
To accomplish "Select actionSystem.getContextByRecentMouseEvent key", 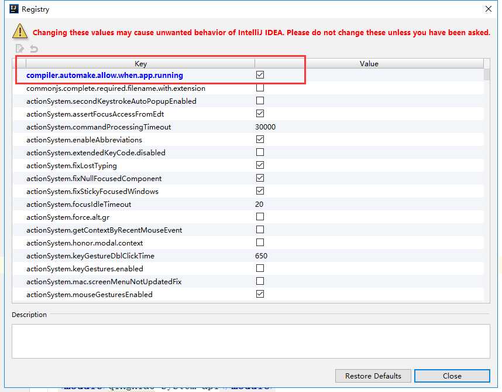I will pos(104,230).
